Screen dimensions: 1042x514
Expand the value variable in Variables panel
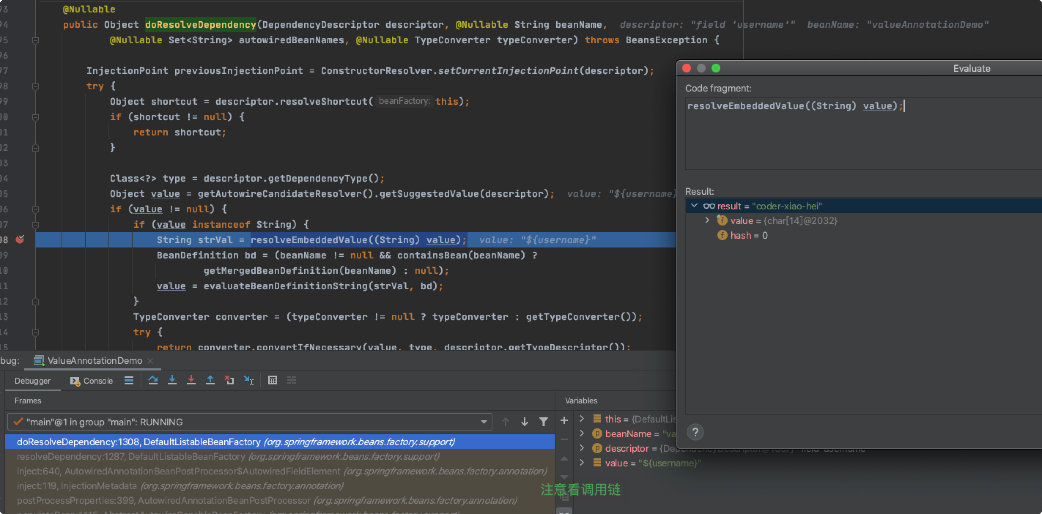click(582, 463)
